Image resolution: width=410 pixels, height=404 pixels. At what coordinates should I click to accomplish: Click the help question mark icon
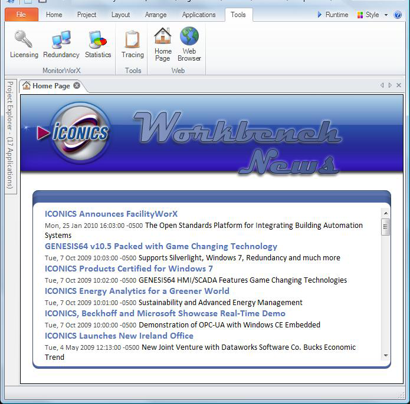pos(398,15)
